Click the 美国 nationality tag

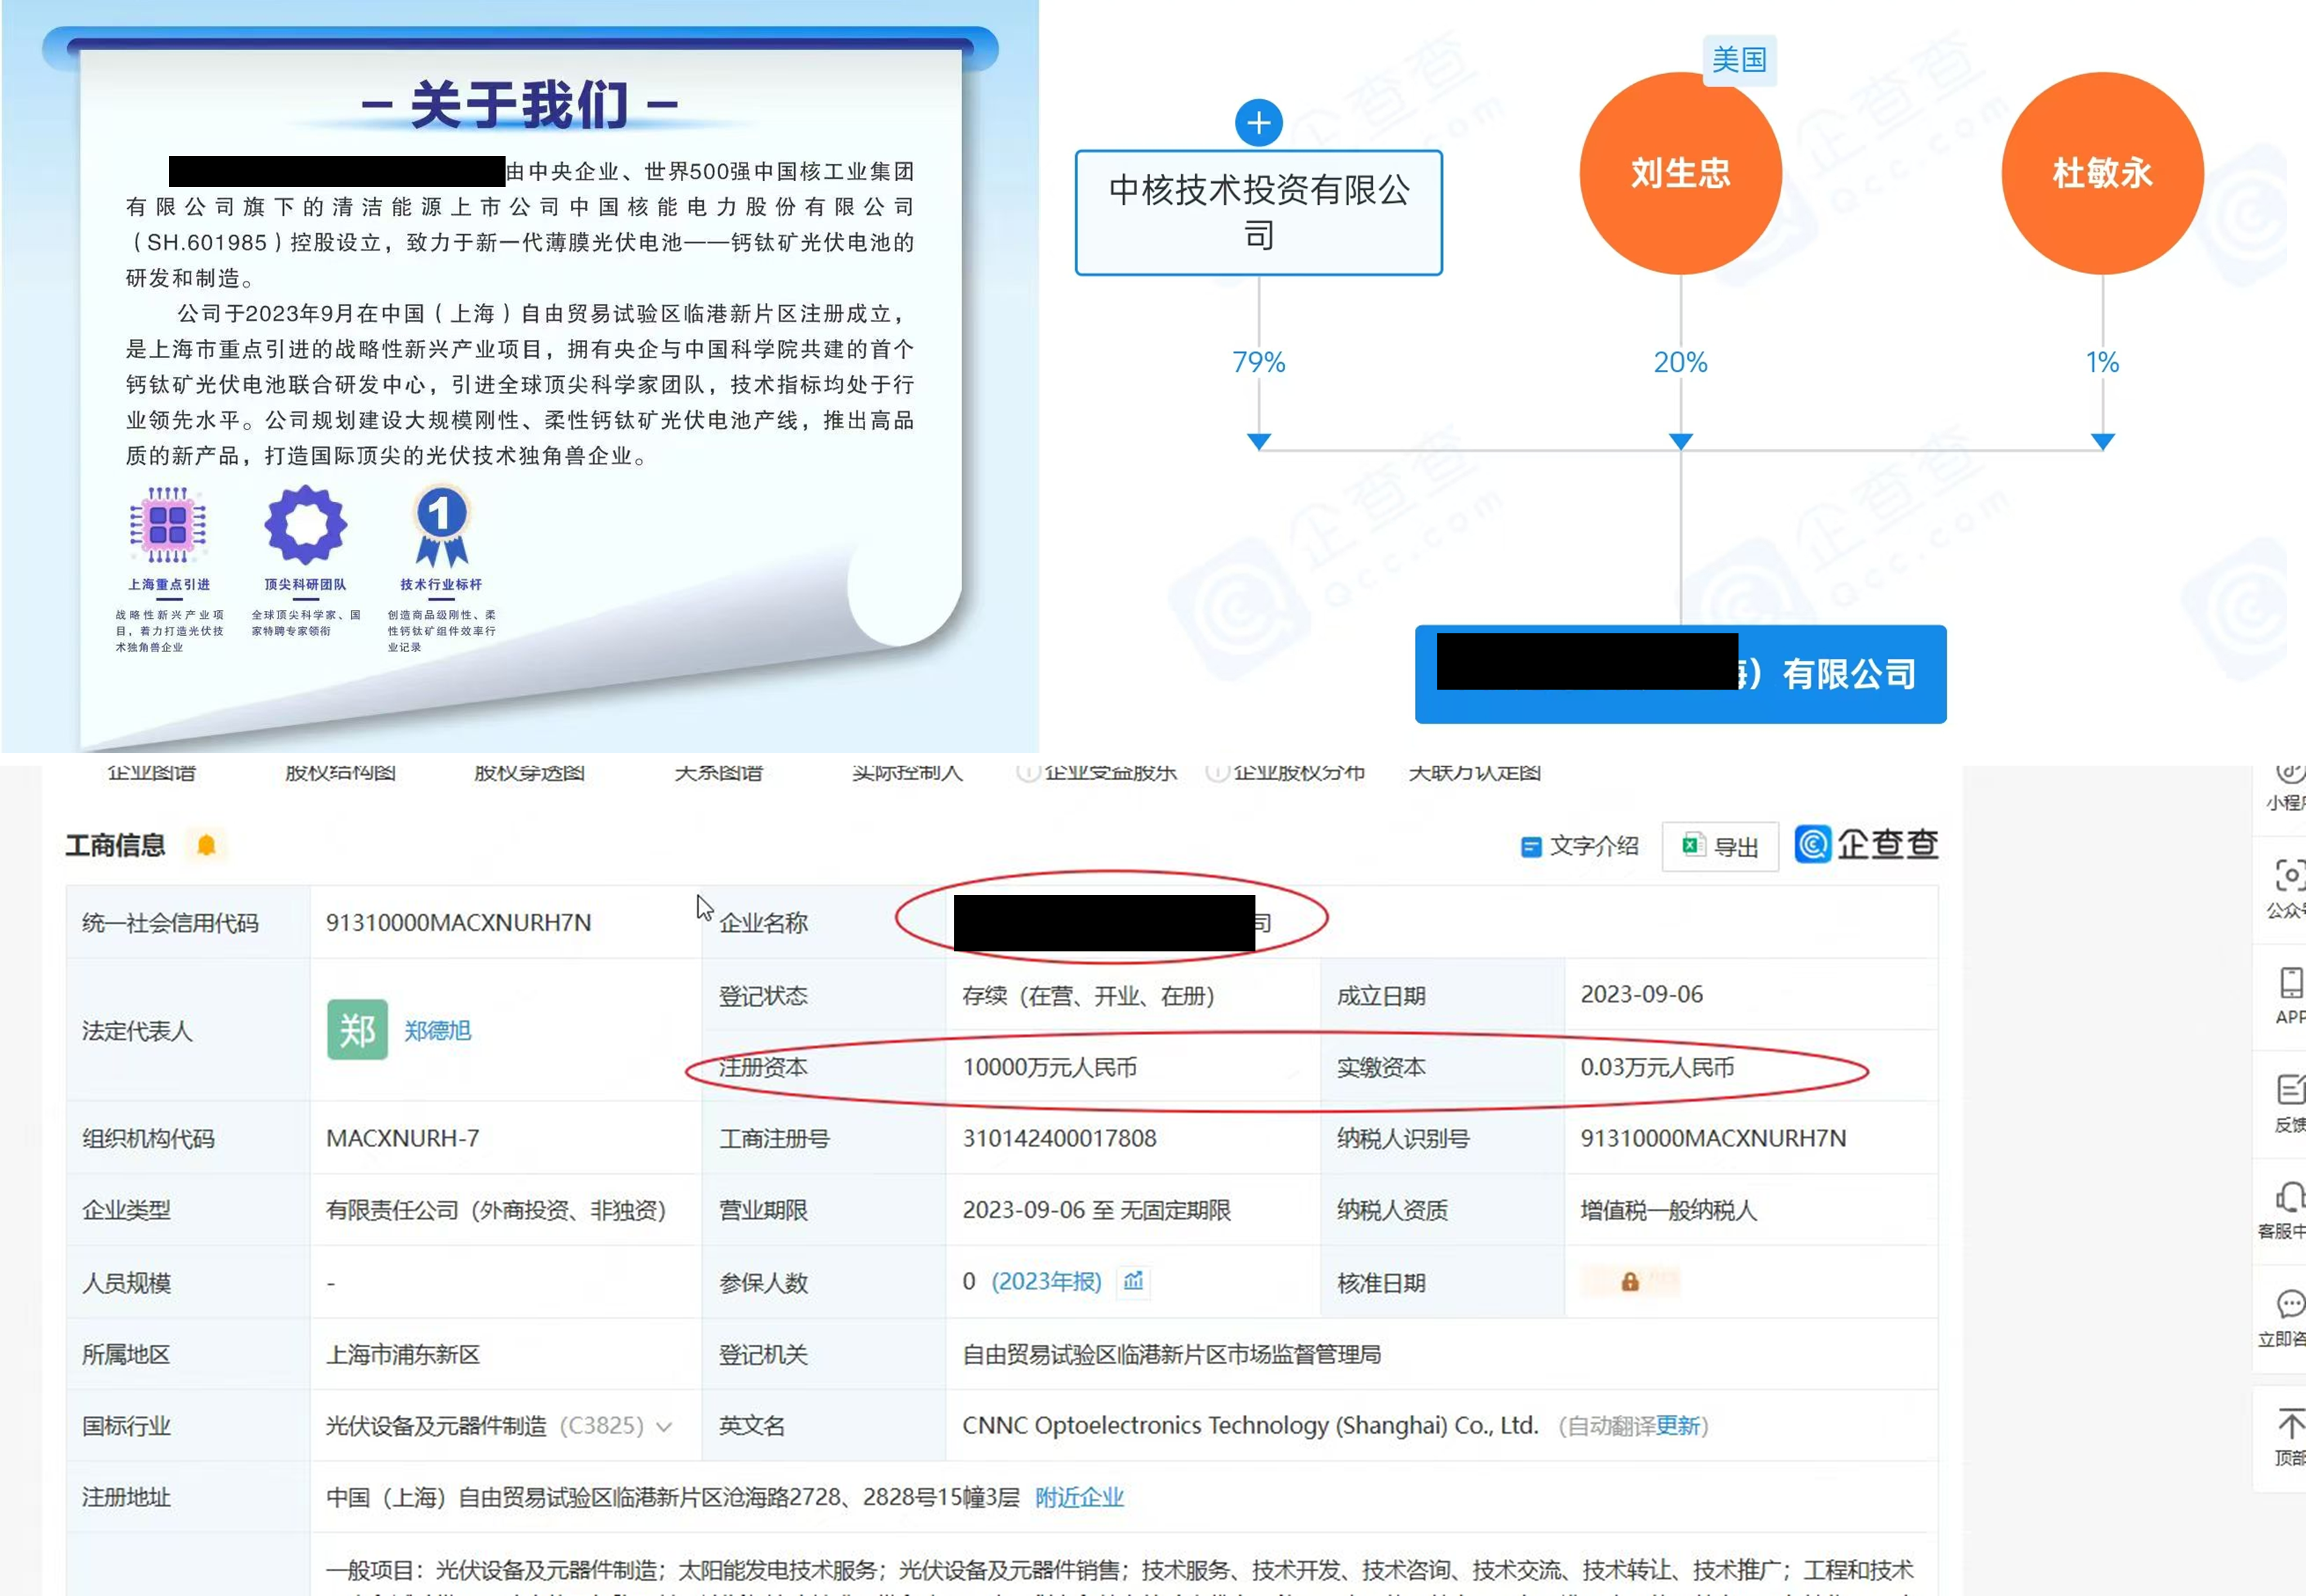(x=1739, y=60)
